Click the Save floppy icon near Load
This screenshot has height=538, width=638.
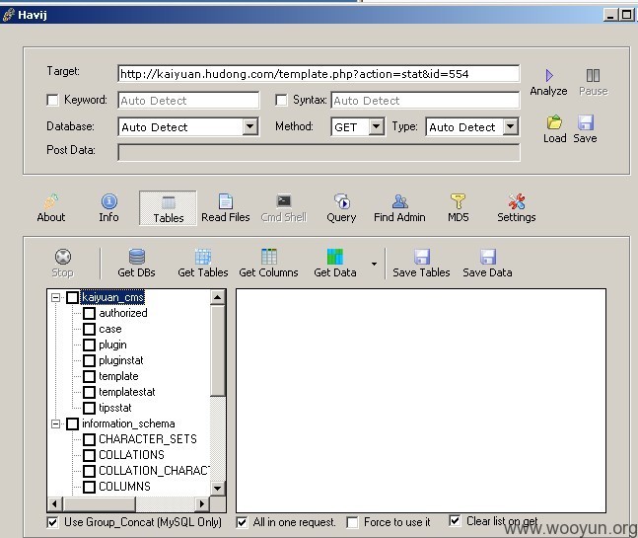pyautogui.click(x=585, y=122)
